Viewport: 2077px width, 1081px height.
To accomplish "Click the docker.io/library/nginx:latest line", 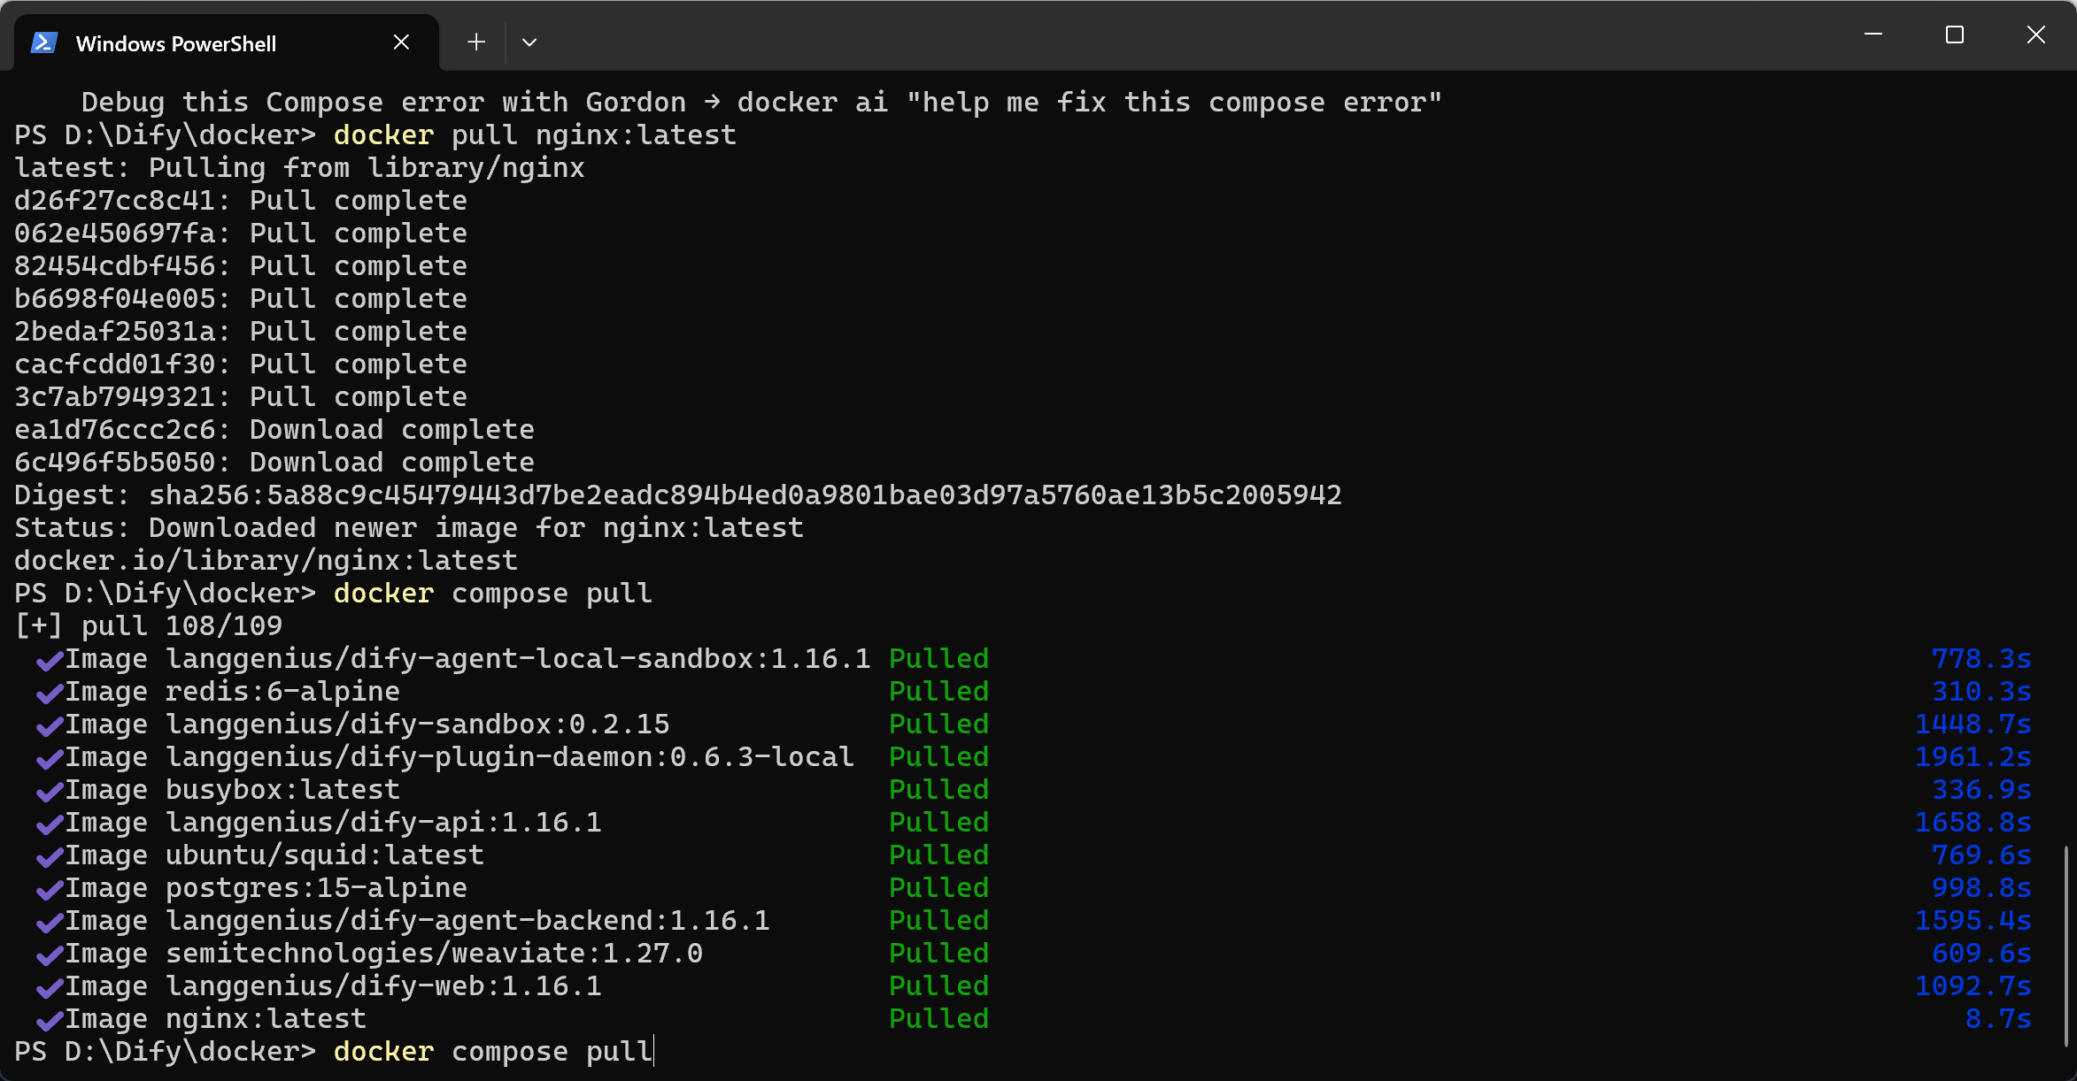I will coord(266,561).
